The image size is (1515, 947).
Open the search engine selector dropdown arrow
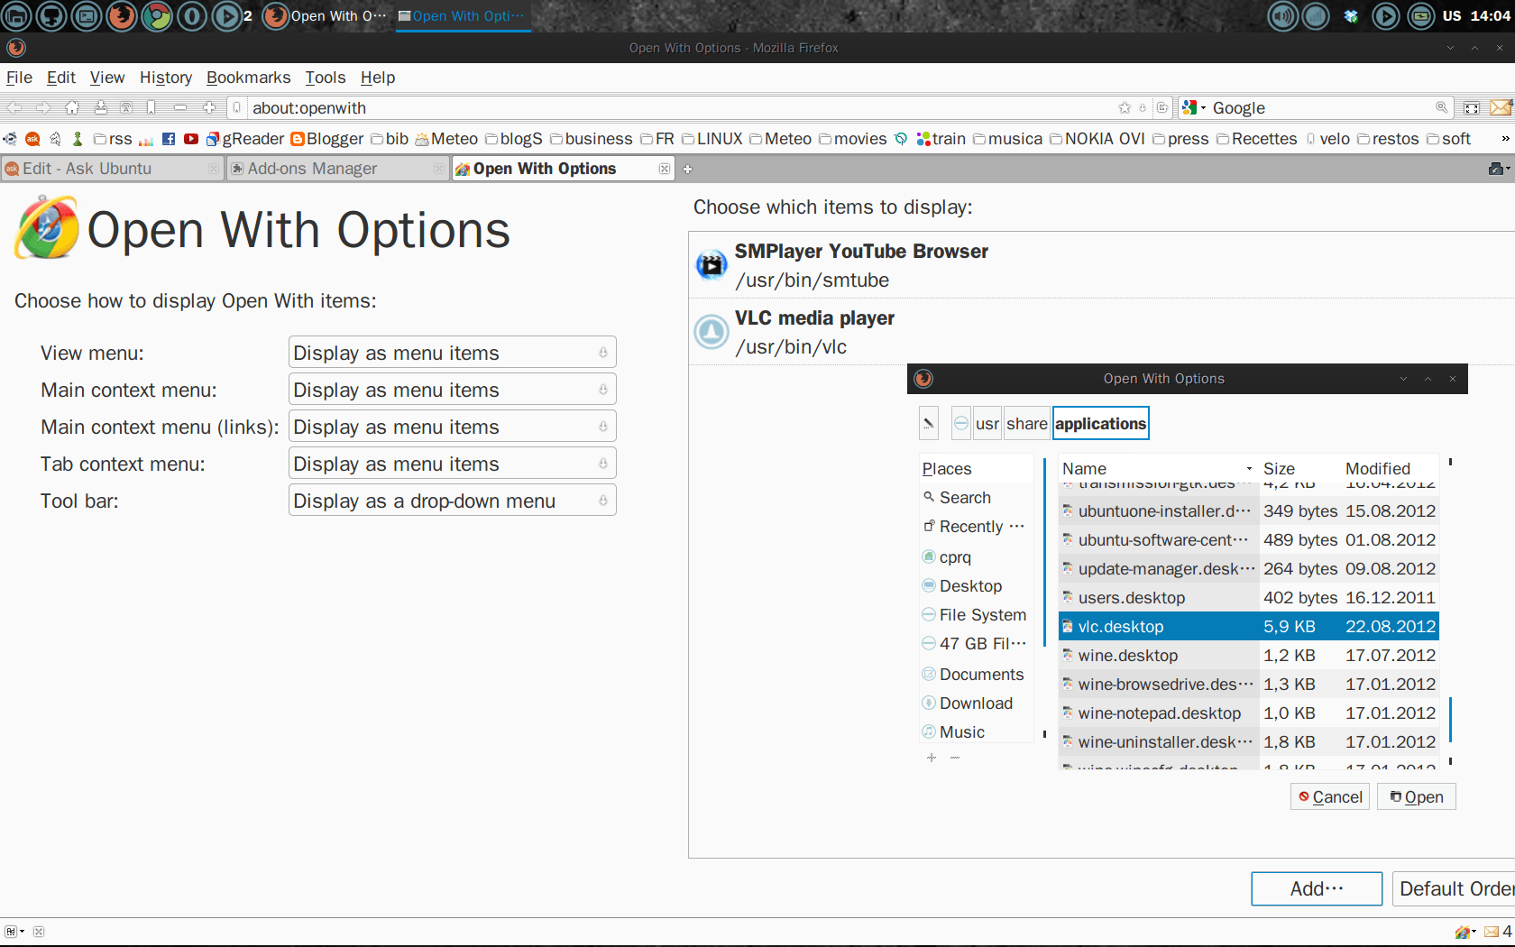coord(1203,107)
